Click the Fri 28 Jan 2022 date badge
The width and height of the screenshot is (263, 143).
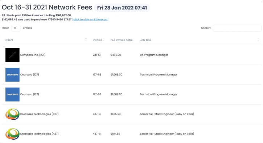[122, 8]
